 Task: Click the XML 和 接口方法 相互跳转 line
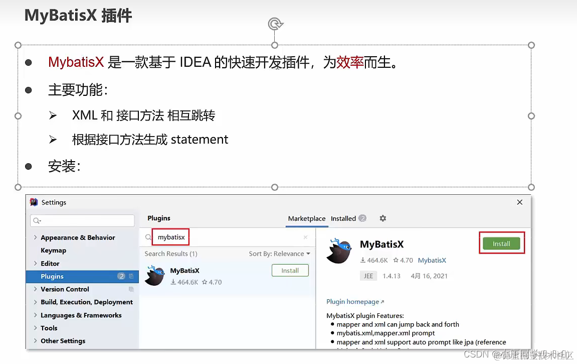(x=143, y=115)
